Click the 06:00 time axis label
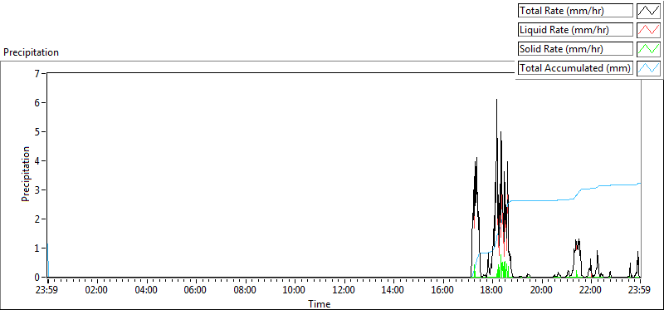This screenshot has width=664, height=310. (196, 291)
